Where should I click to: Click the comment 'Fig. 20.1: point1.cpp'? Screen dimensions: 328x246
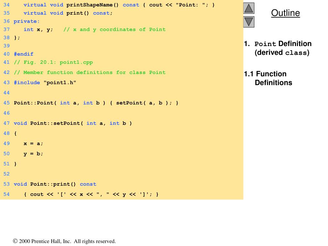(x=53, y=62)
